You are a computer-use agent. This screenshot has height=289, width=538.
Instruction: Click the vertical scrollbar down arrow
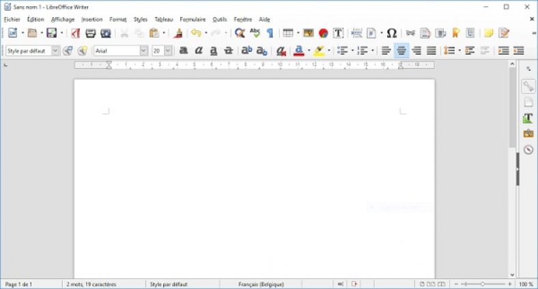(512, 275)
